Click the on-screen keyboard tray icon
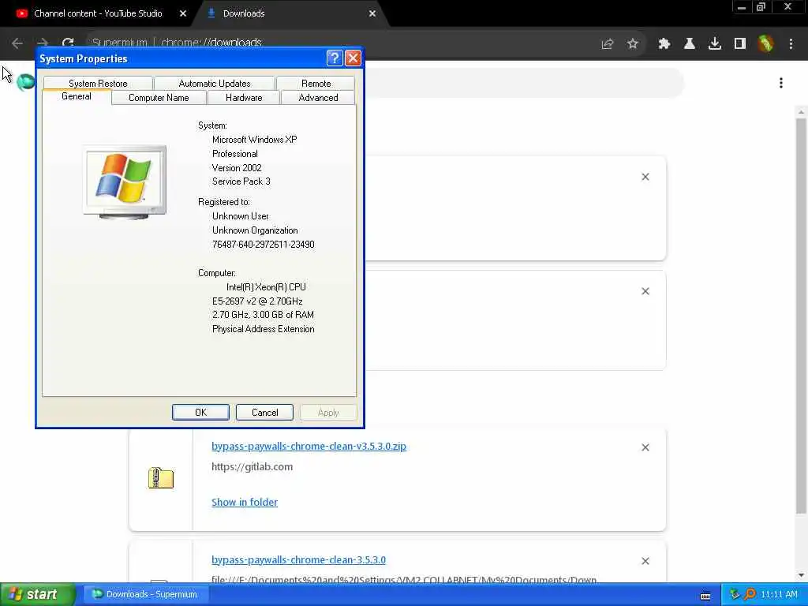 point(705,596)
